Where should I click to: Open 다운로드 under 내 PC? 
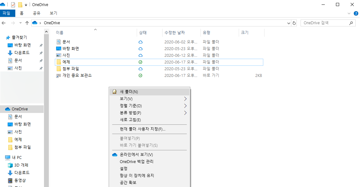(x=22, y=173)
